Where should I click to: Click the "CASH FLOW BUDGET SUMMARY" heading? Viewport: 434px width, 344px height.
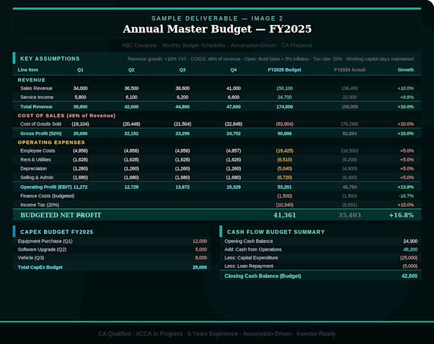tap(276, 232)
